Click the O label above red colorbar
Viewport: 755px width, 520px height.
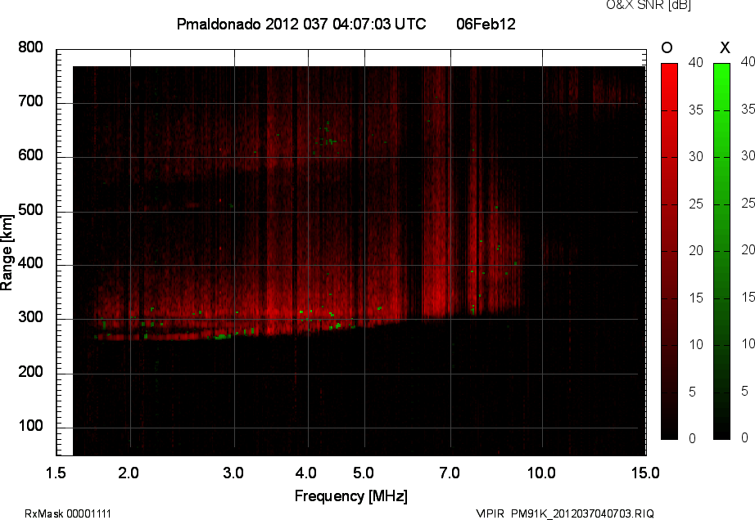pos(668,47)
